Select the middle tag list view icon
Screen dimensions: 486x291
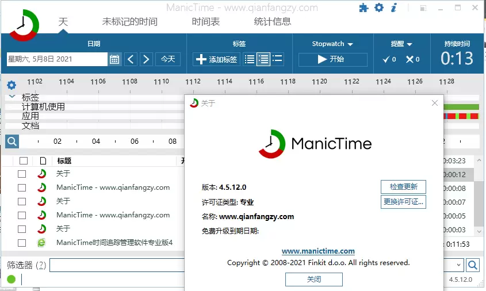point(263,59)
